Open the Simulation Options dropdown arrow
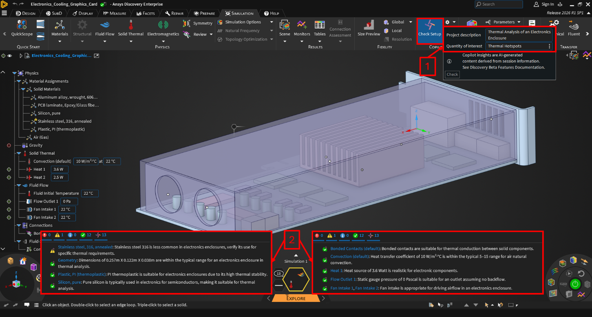The height and width of the screenshot is (317, 592). [x=272, y=22]
